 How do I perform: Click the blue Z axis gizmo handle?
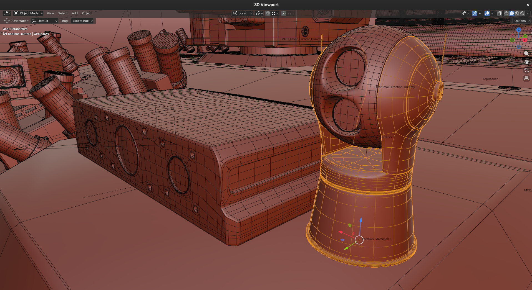[518, 30]
